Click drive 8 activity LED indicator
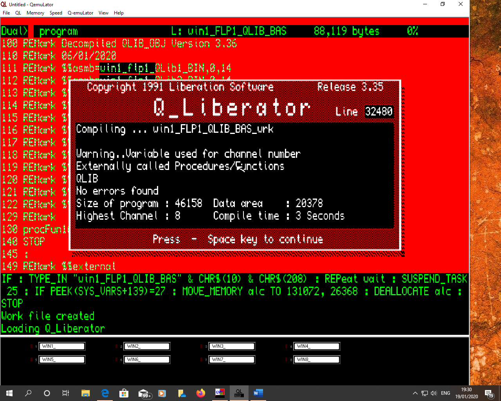Image resolution: width=501 pixels, height=401 pixels. click(x=287, y=359)
